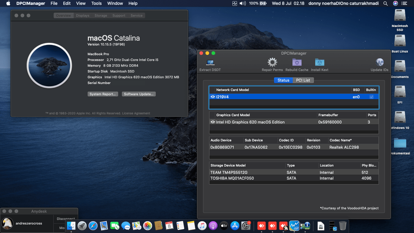
Task: Select the Buat Linux drive icon
Action: point(400,41)
